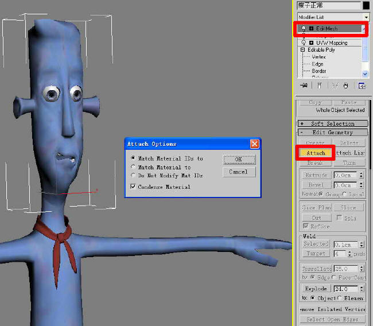Click the Delete button in Edit Geometry

point(349,143)
